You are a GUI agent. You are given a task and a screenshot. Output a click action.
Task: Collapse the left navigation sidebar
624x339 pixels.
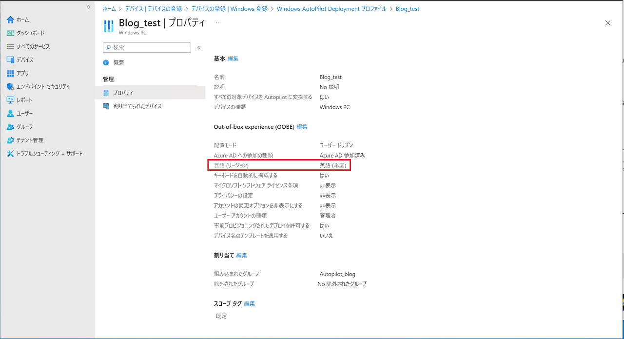[x=89, y=7]
